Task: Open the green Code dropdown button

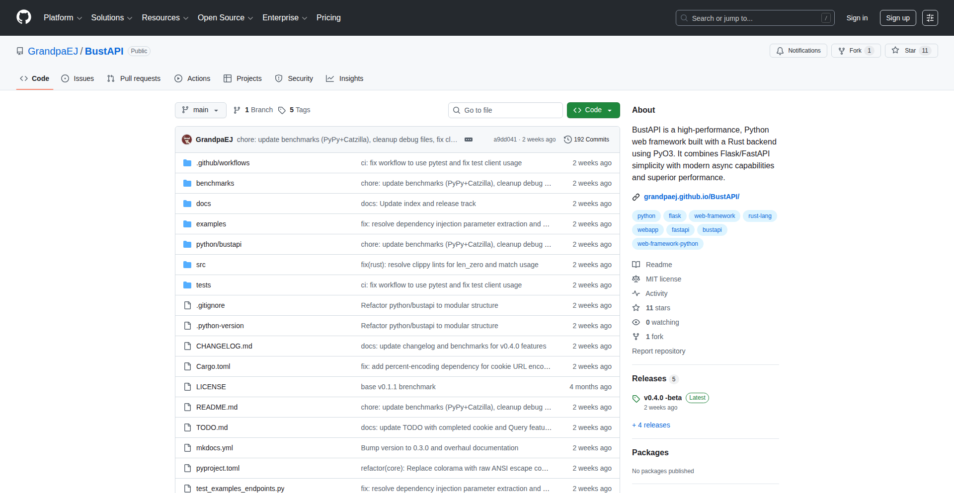Action: pyautogui.click(x=593, y=110)
